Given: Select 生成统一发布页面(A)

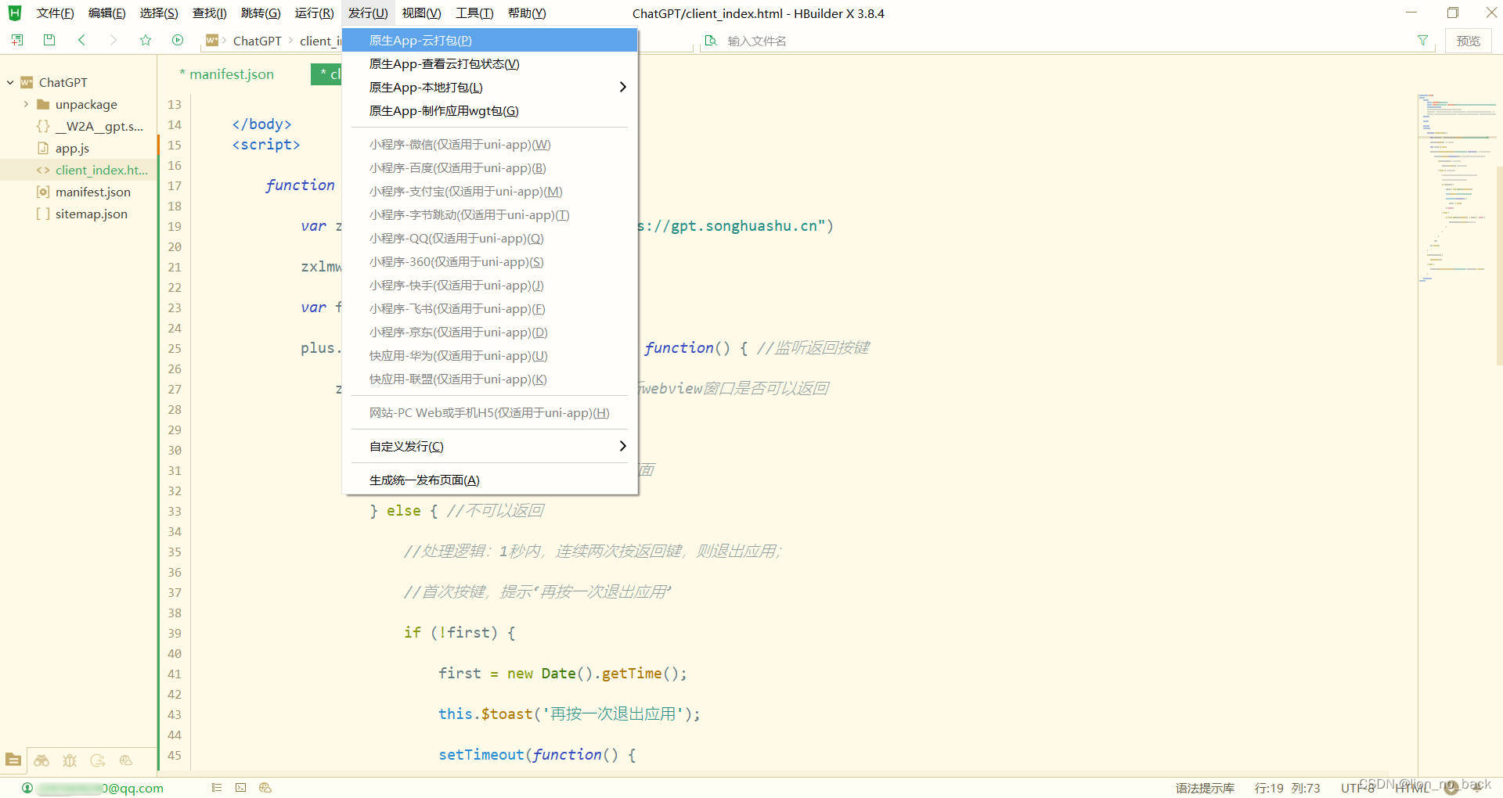Looking at the screenshot, I should 490,480.
